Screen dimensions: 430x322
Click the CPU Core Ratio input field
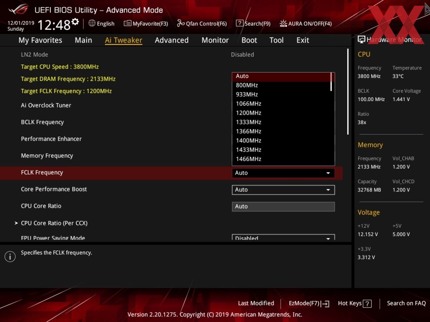283,206
